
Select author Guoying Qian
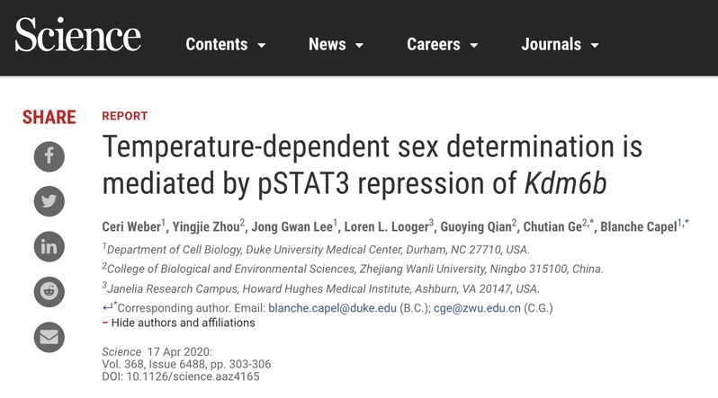point(476,226)
